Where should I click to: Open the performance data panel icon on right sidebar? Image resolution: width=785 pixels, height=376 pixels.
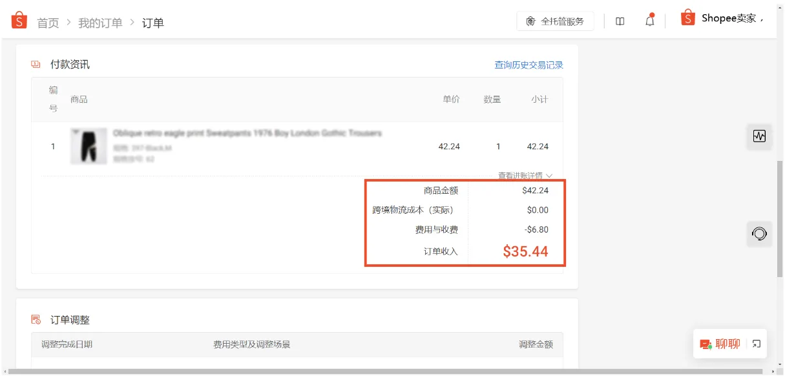point(759,136)
